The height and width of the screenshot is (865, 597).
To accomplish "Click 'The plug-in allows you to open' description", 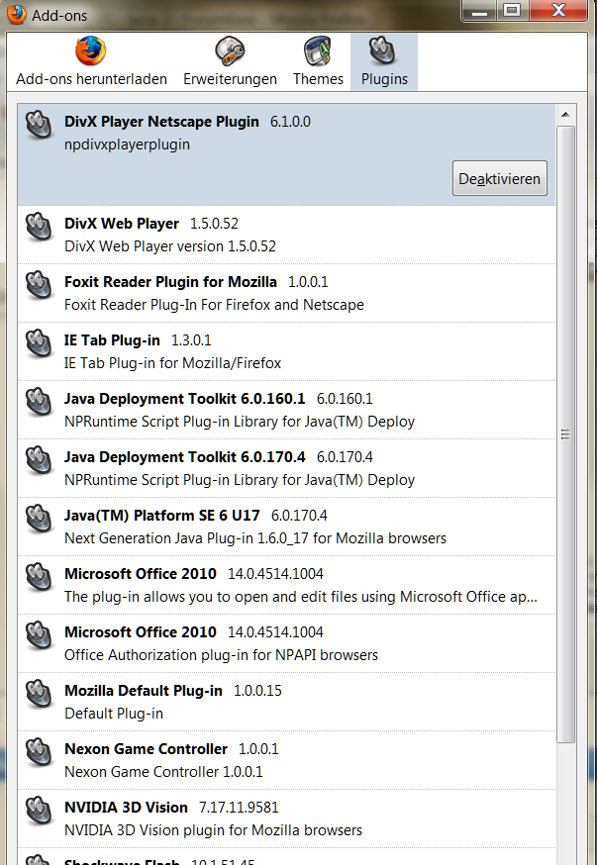I will 301,597.
